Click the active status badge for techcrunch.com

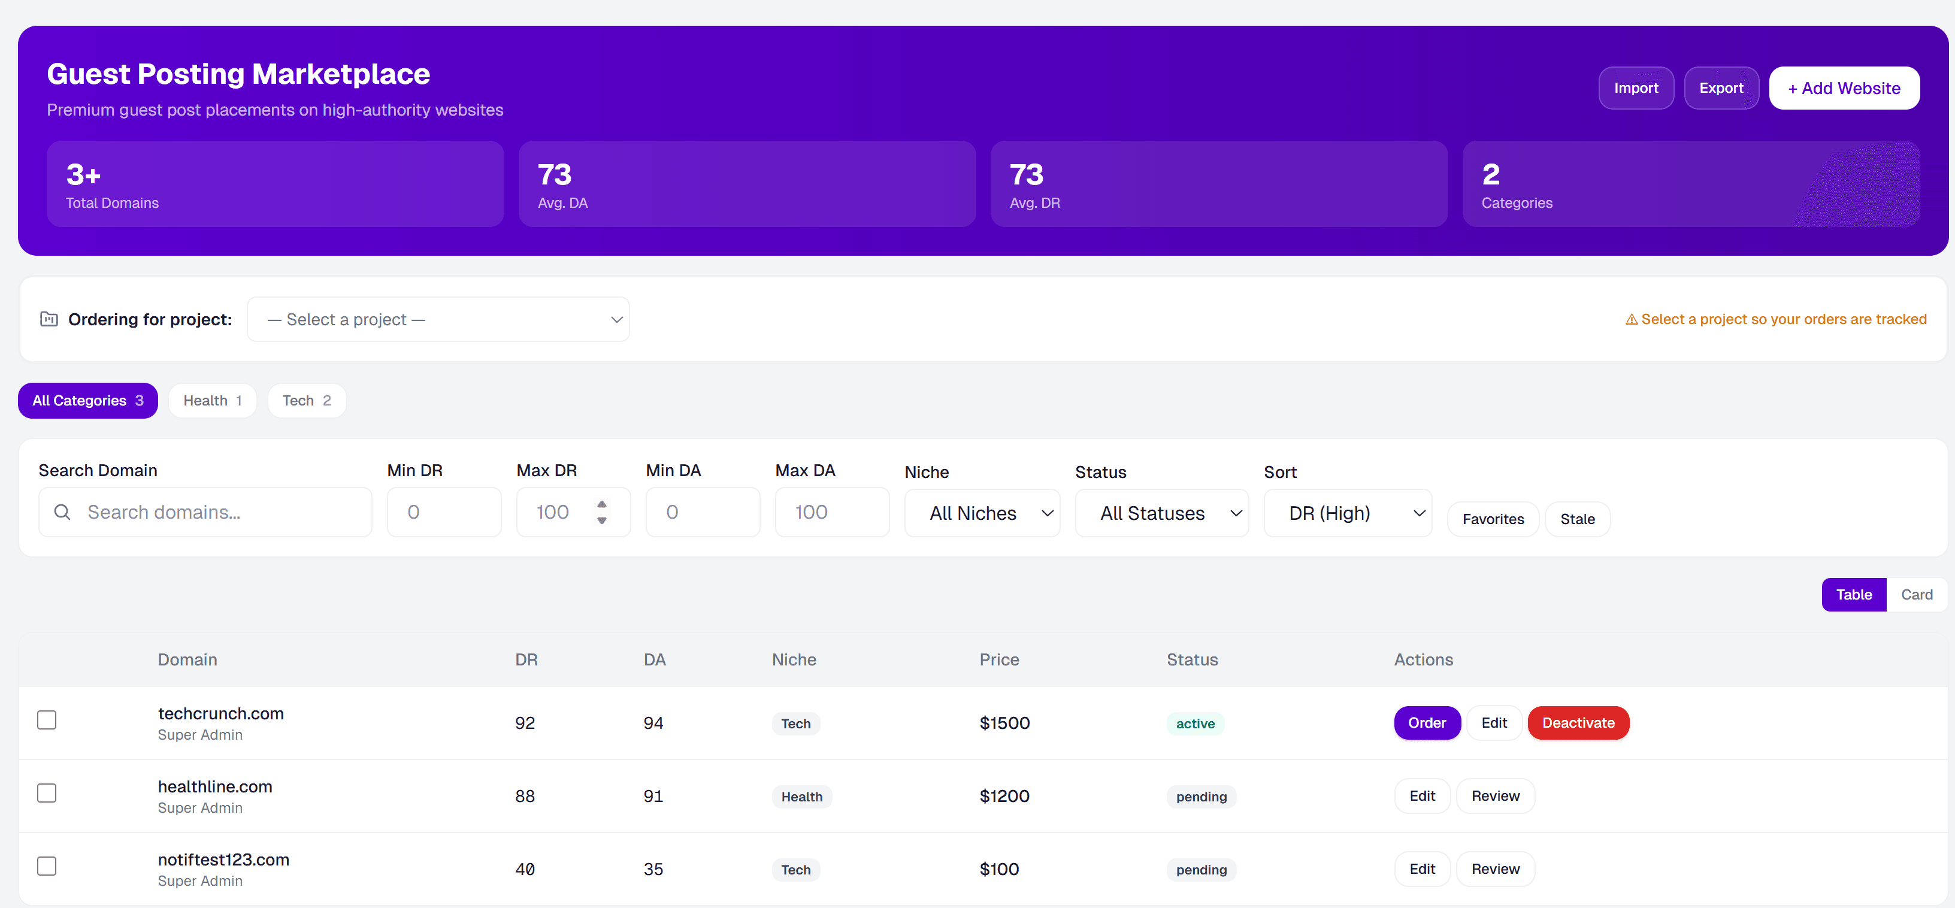coord(1194,724)
